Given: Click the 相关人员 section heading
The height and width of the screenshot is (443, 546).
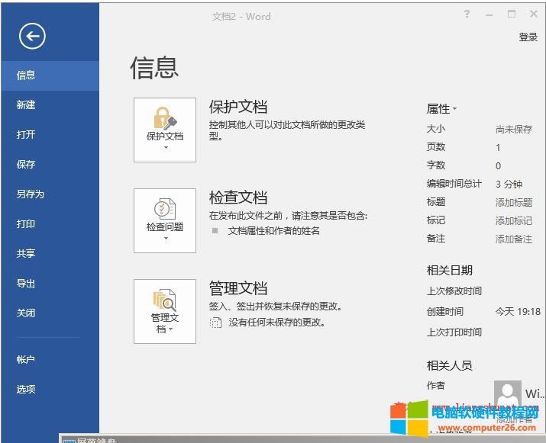Looking at the screenshot, I should click(x=450, y=365).
